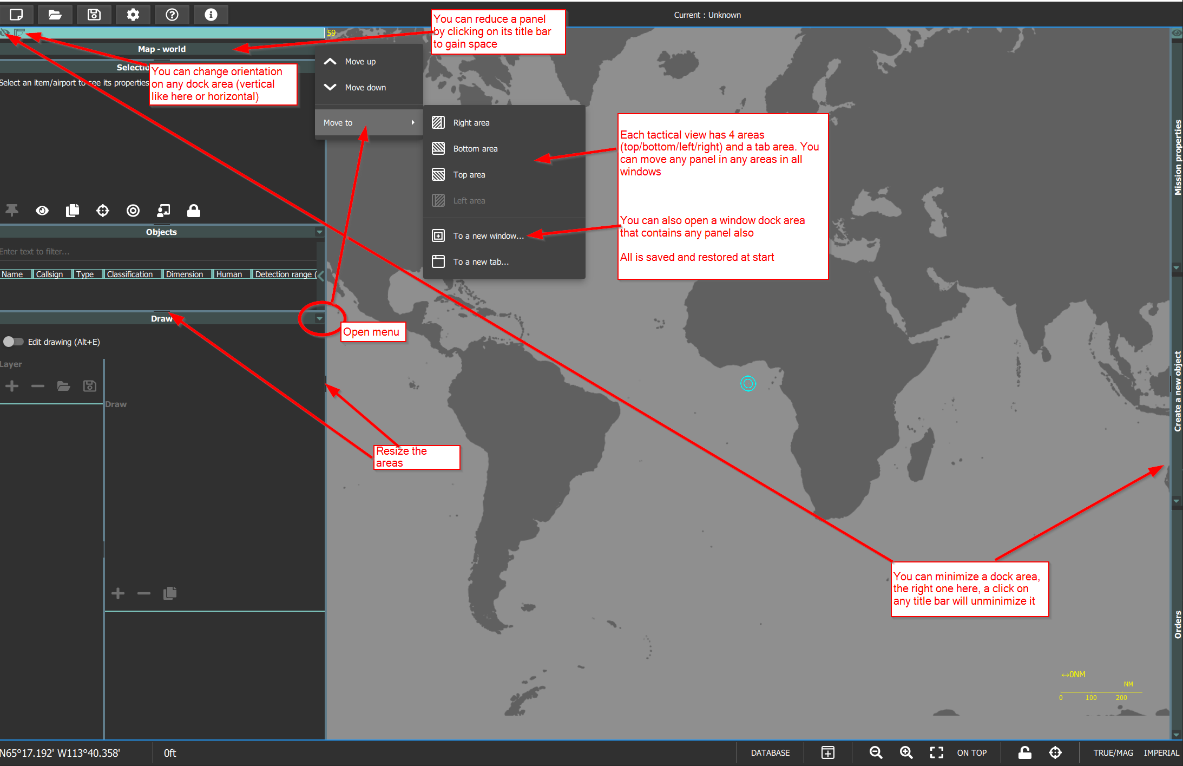Open settings via the gear icon
The height and width of the screenshot is (766, 1183).
(x=133, y=15)
